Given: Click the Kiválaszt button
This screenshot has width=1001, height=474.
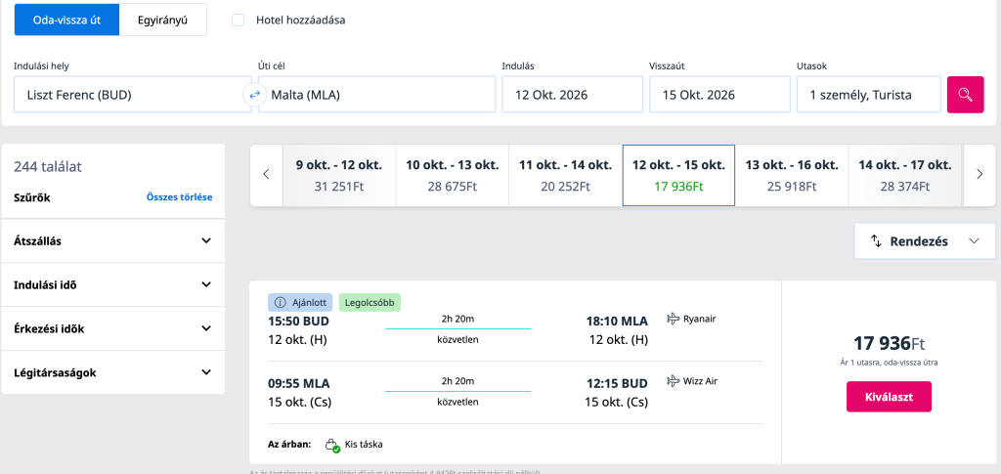Looking at the screenshot, I should 889,397.
